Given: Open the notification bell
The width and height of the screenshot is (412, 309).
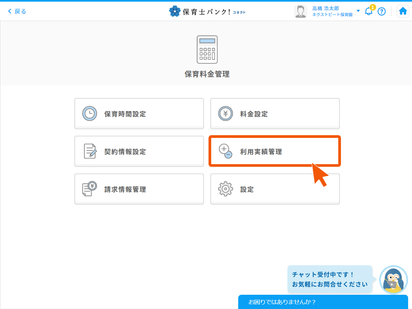Looking at the screenshot, I should pyautogui.click(x=369, y=11).
